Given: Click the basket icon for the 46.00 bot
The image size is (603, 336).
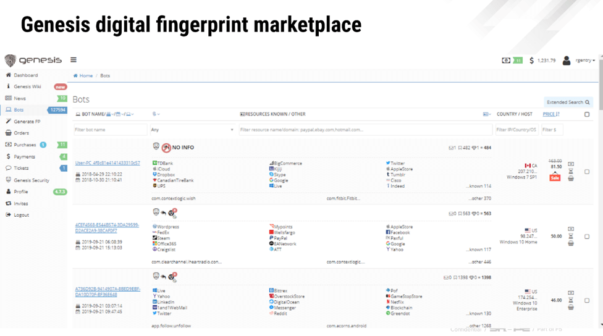Looking at the screenshot, I should tap(571, 307).
